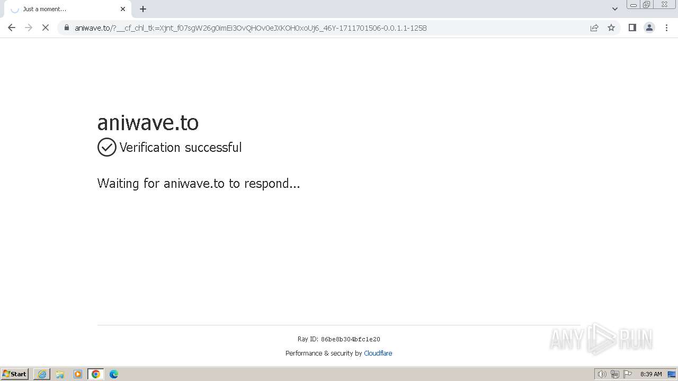Stop loading the page
Screen dimensions: 678x381
click(x=46, y=28)
